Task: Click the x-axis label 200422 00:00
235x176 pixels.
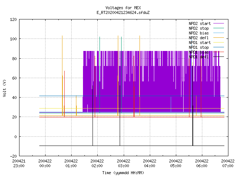Action: 45,164
